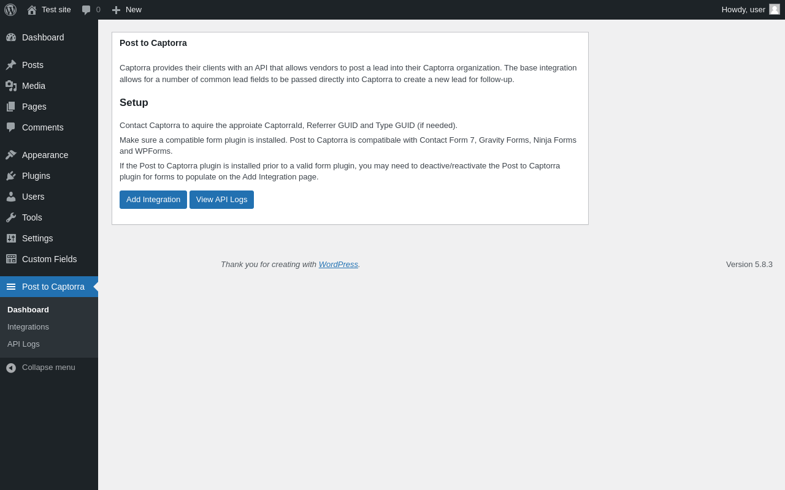Click the Post to Captorra panel title
Viewport: 785px width, 490px height.
pos(153,43)
